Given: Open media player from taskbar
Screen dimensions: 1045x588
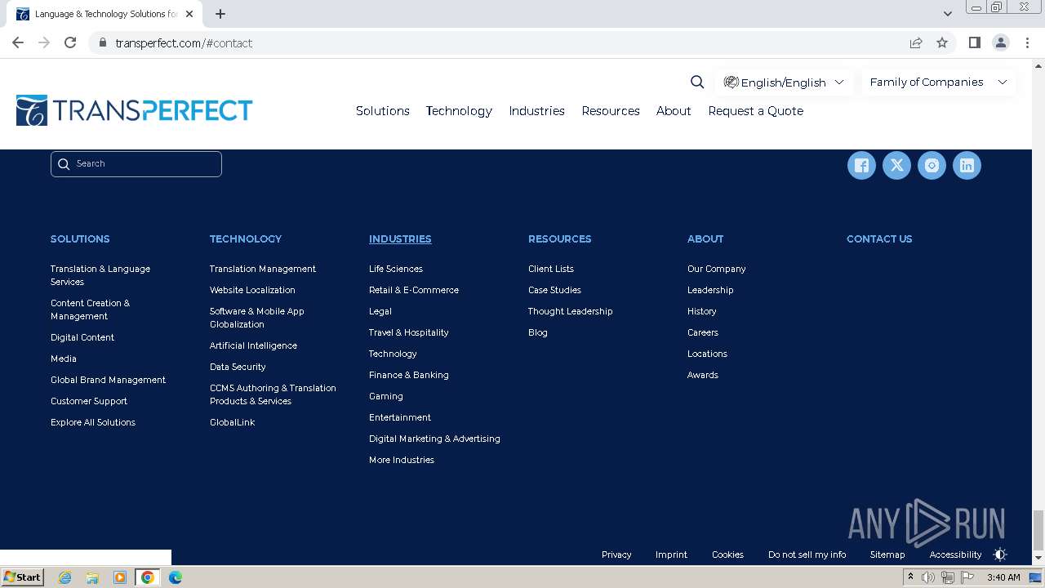Looking at the screenshot, I should tap(120, 577).
